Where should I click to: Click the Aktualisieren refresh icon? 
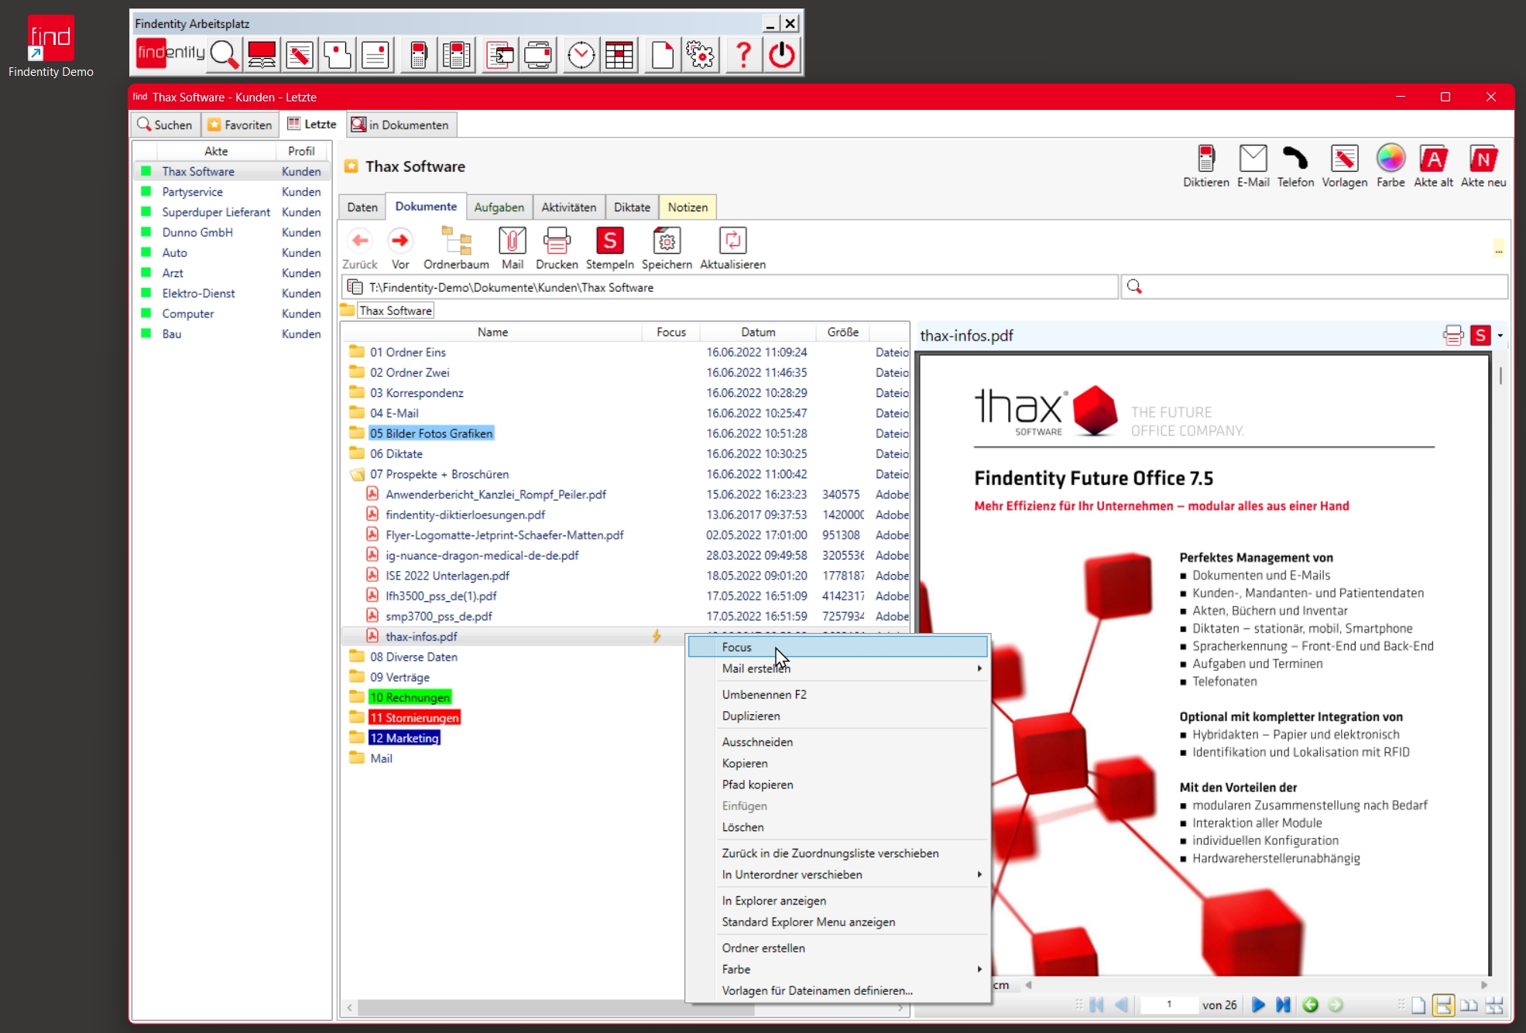tap(732, 241)
